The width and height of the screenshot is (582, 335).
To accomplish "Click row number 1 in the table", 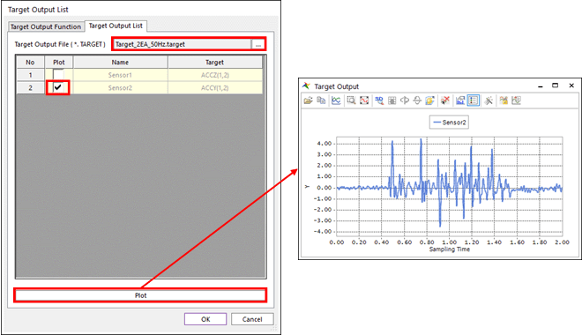I will [x=31, y=75].
